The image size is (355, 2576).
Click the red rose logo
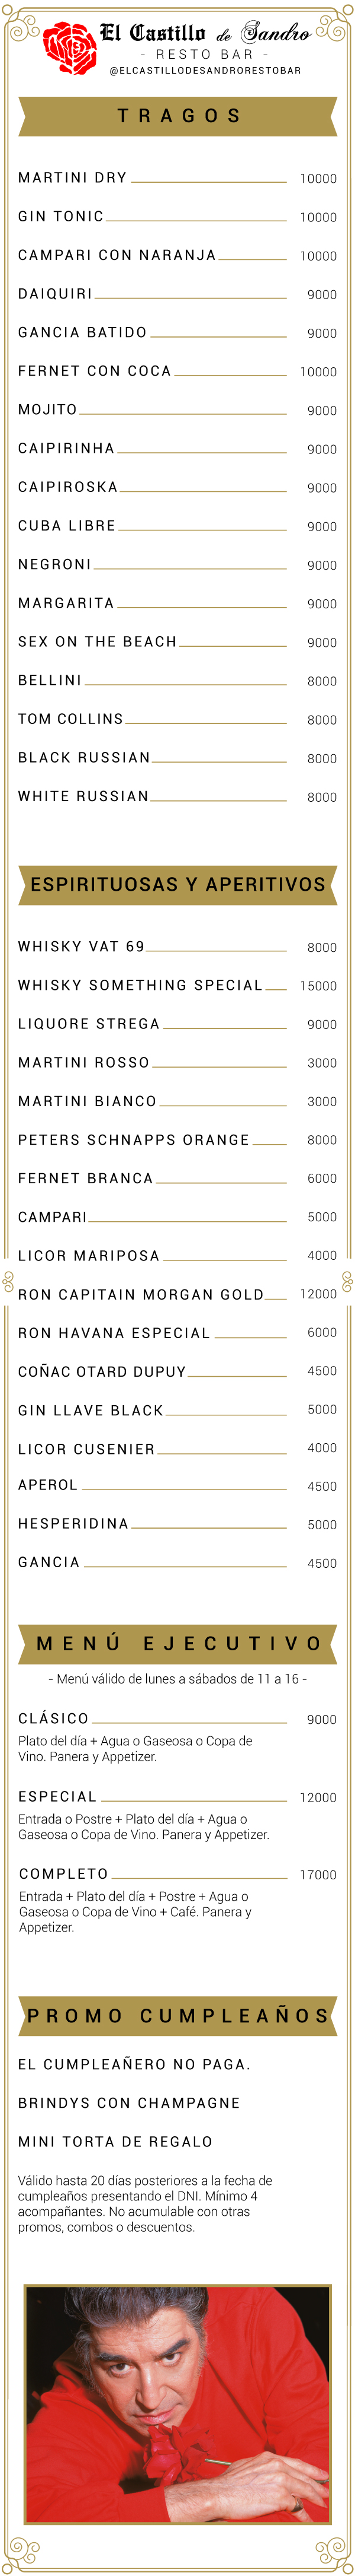click(69, 48)
